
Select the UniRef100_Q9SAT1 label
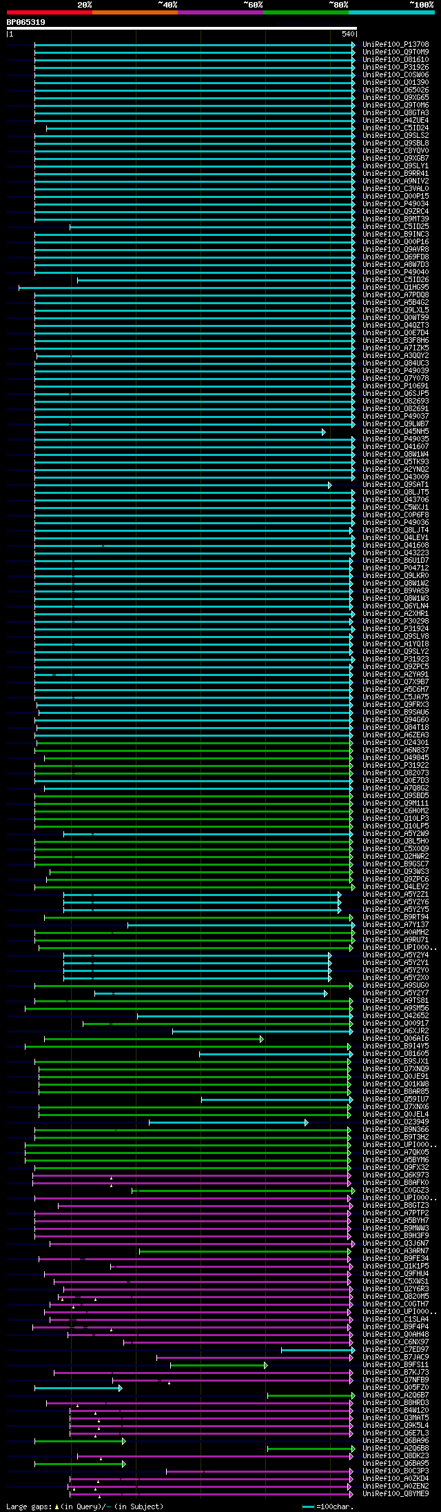396,485
